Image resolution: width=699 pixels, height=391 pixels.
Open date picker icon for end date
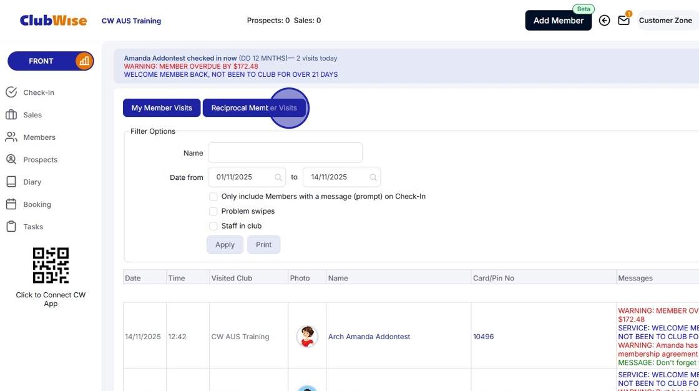tap(373, 177)
